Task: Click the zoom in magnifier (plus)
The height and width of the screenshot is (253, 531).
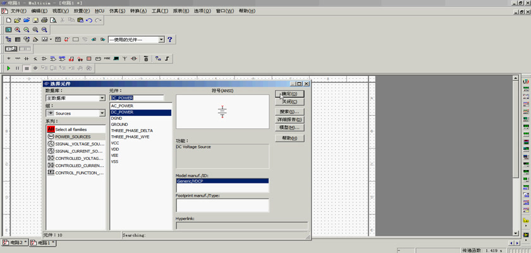Action: [x=17, y=30]
